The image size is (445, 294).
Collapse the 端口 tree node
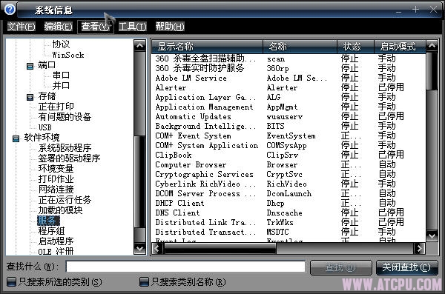[x=30, y=66]
